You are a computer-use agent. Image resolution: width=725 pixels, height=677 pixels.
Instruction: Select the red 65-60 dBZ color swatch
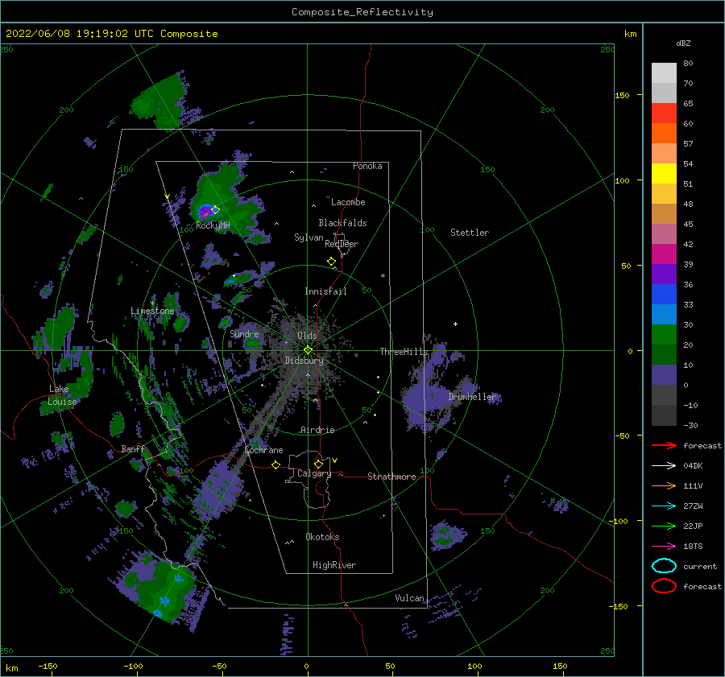pos(664,114)
